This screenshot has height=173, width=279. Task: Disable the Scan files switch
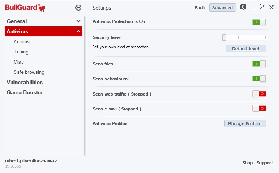(x=259, y=64)
